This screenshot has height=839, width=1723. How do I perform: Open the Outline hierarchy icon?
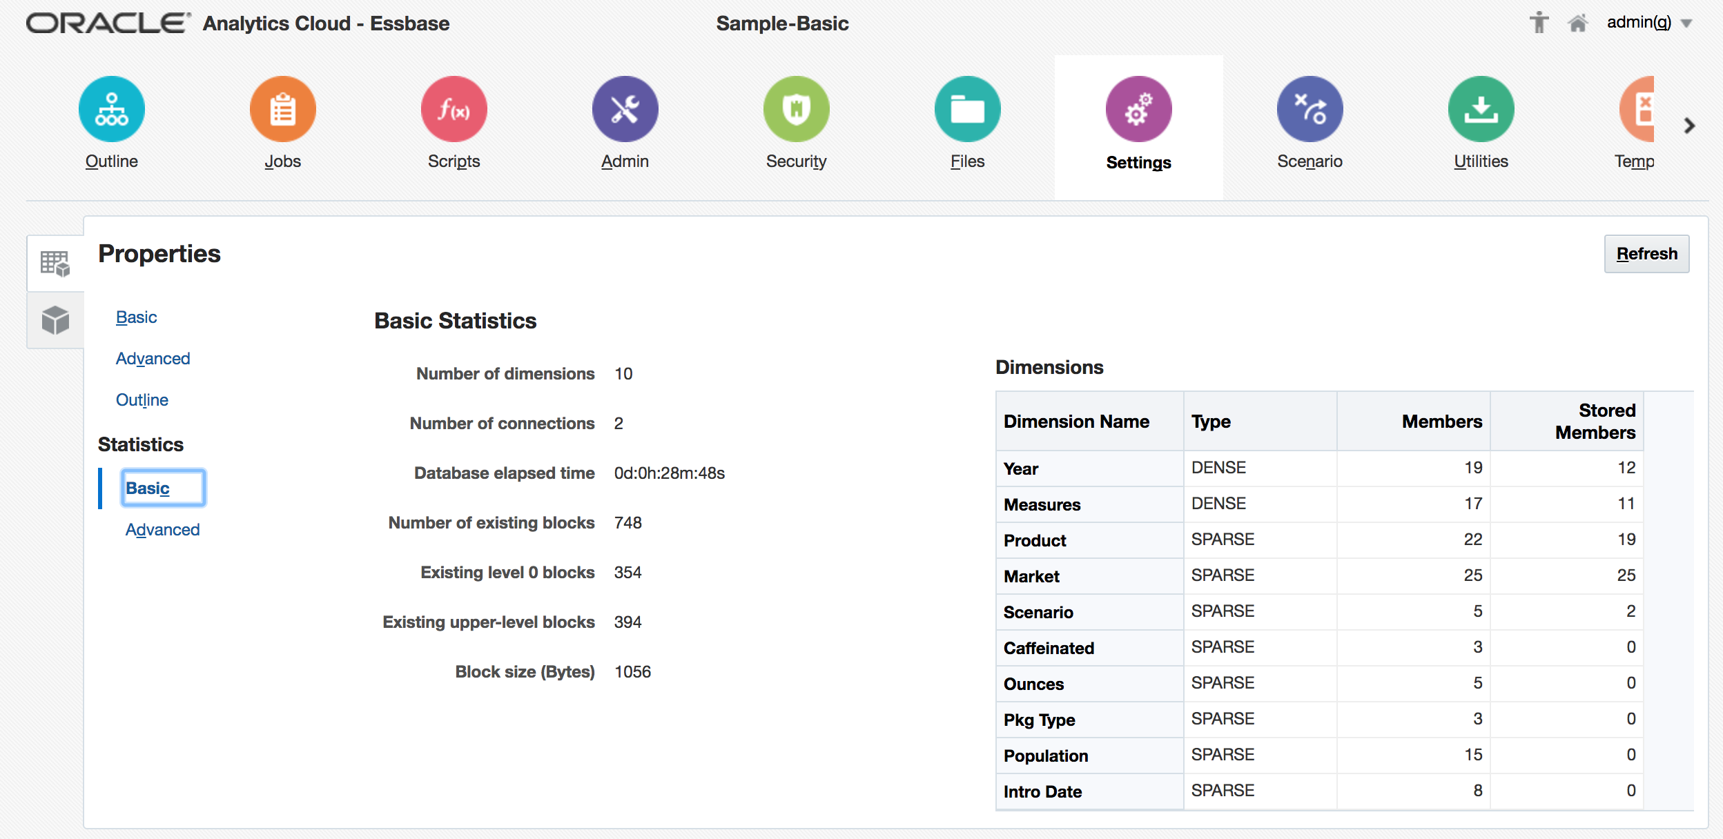click(111, 109)
